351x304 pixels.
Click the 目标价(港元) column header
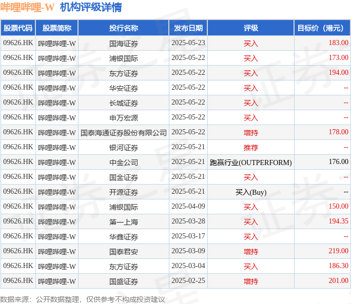(x=322, y=28)
